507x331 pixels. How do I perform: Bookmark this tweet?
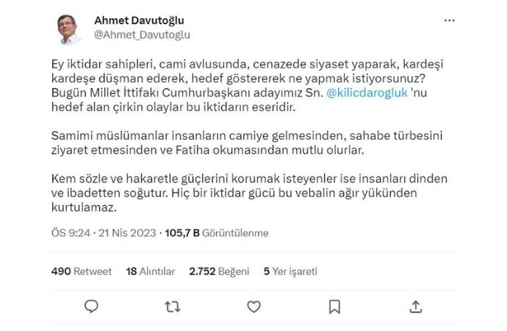tap(334, 306)
